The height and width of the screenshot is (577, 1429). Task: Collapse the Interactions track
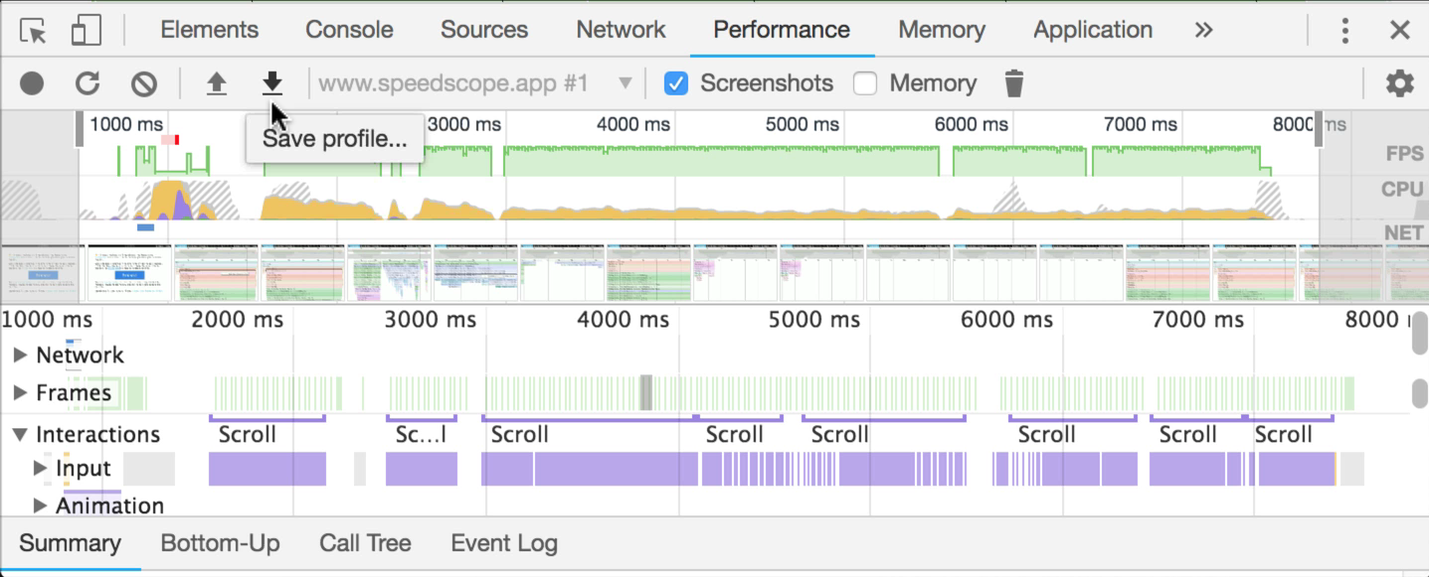20,434
